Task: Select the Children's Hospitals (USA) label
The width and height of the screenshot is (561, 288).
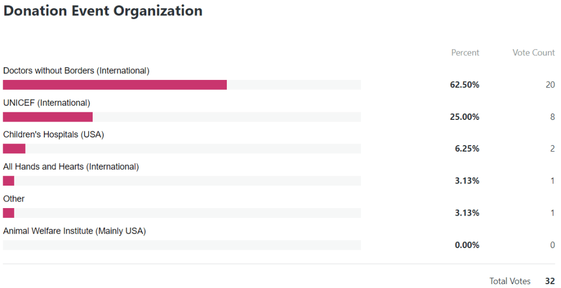Action: coord(54,134)
